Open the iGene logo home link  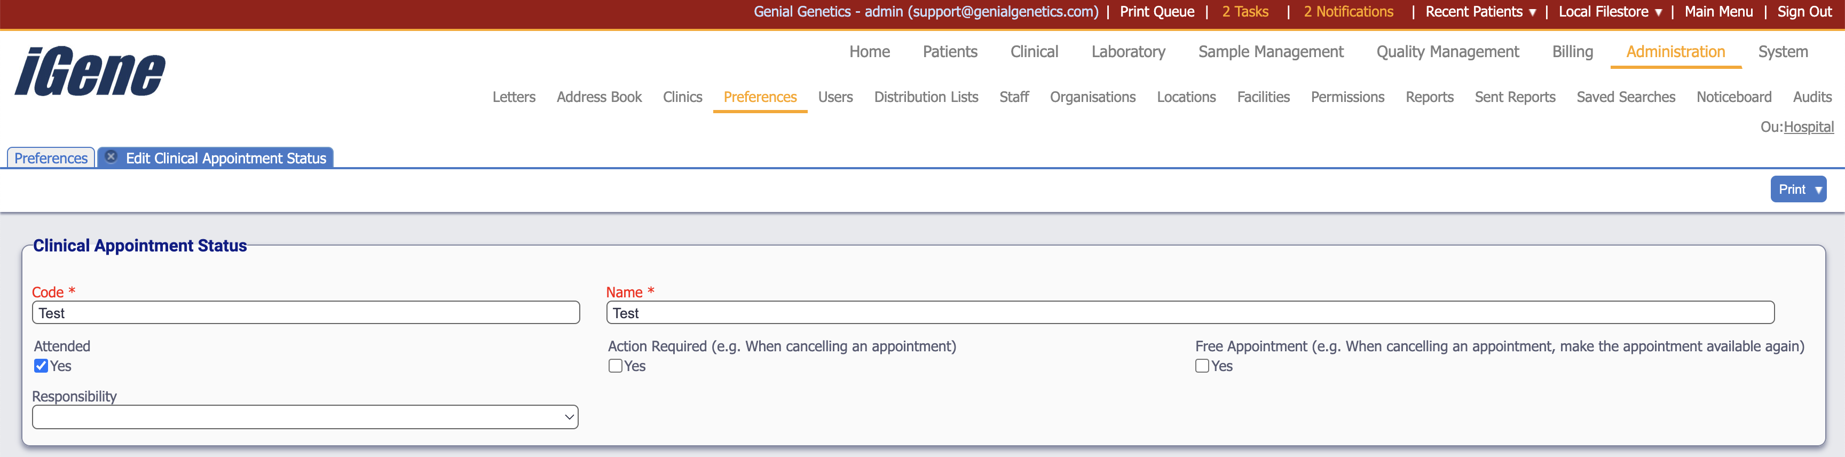point(91,69)
